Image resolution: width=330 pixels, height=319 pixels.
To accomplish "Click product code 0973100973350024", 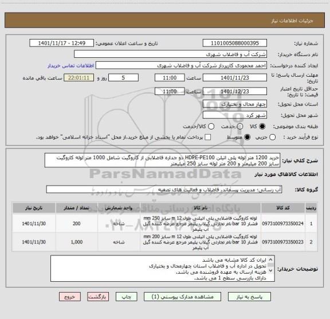I will click(x=283, y=223).
